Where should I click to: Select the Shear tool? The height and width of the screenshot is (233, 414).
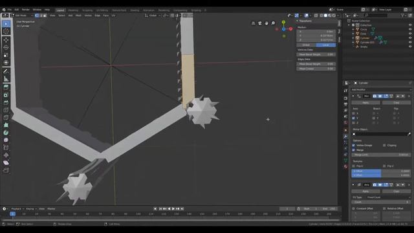[x=6, y=162]
